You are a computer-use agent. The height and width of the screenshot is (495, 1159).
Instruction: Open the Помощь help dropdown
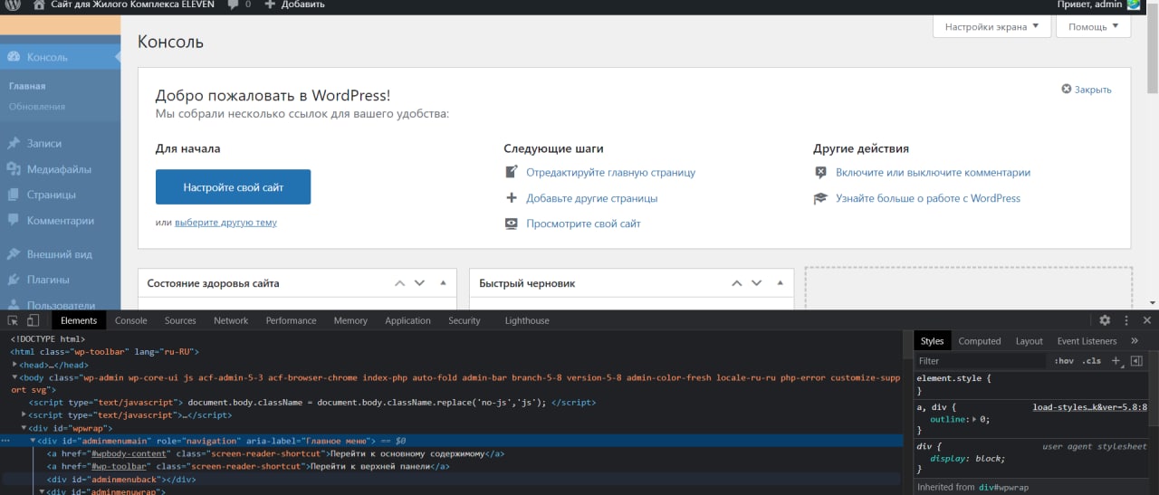(x=1093, y=26)
